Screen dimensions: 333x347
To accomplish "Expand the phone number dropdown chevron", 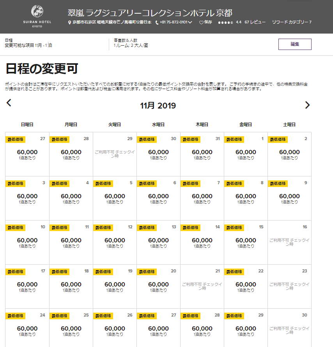I will [x=190, y=22].
